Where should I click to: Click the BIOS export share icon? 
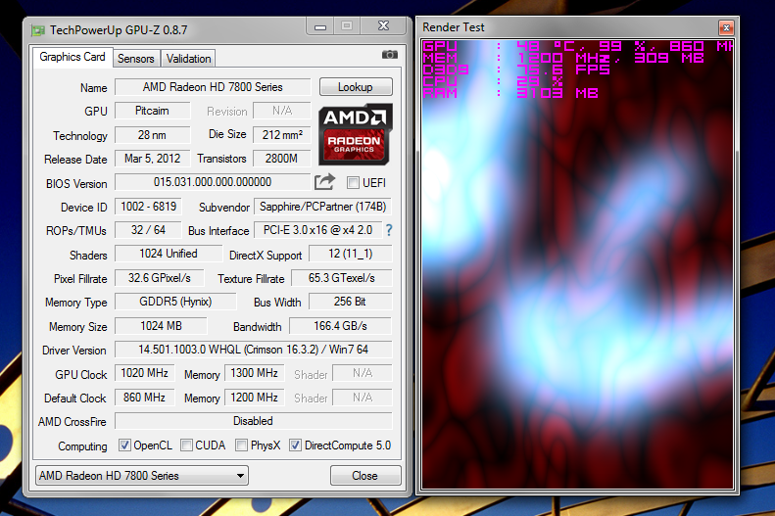click(324, 182)
